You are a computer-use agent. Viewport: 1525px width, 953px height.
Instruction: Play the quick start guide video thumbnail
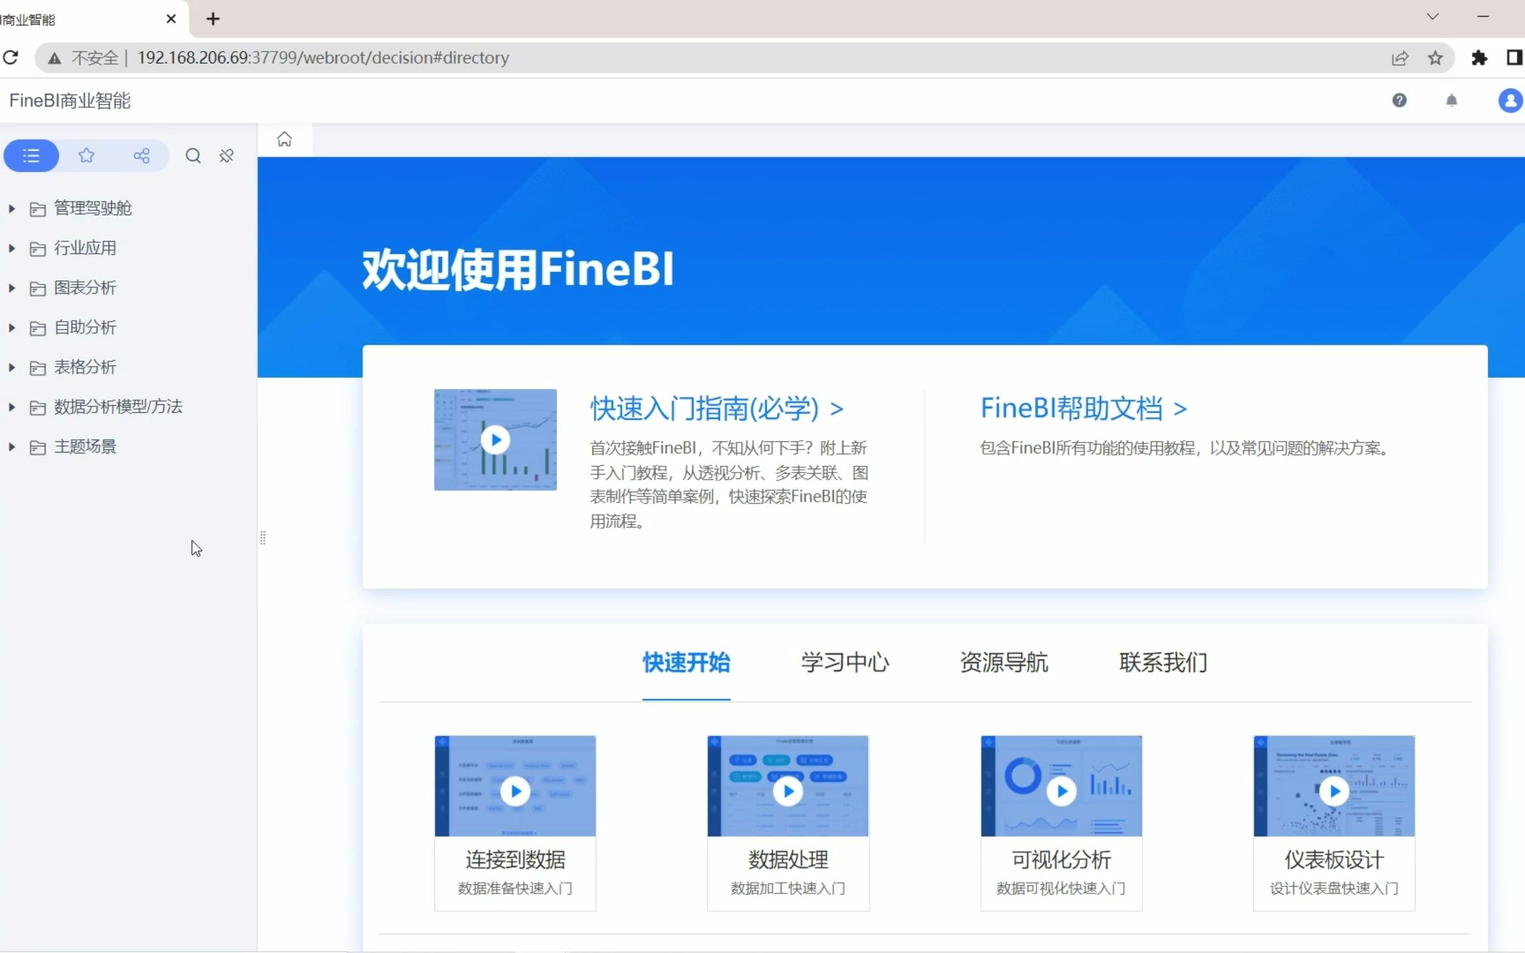495,439
